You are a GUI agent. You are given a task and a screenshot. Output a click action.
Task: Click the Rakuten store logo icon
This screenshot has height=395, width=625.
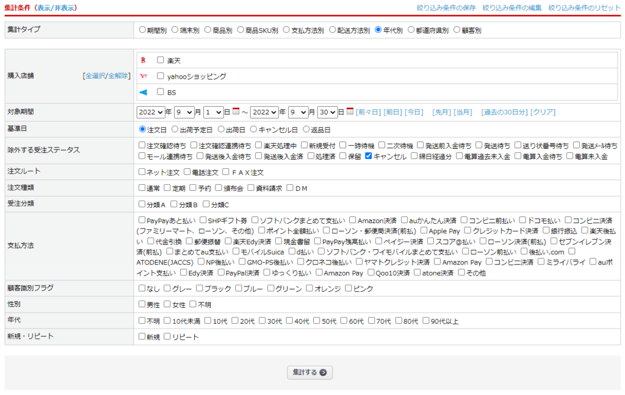143,60
